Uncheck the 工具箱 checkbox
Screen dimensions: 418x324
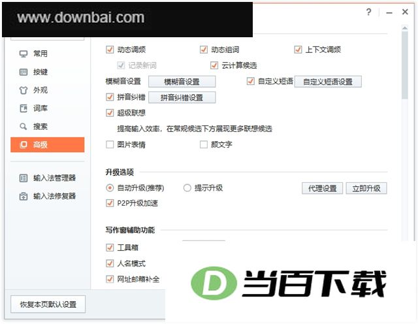pyautogui.click(x=110, y=248)
